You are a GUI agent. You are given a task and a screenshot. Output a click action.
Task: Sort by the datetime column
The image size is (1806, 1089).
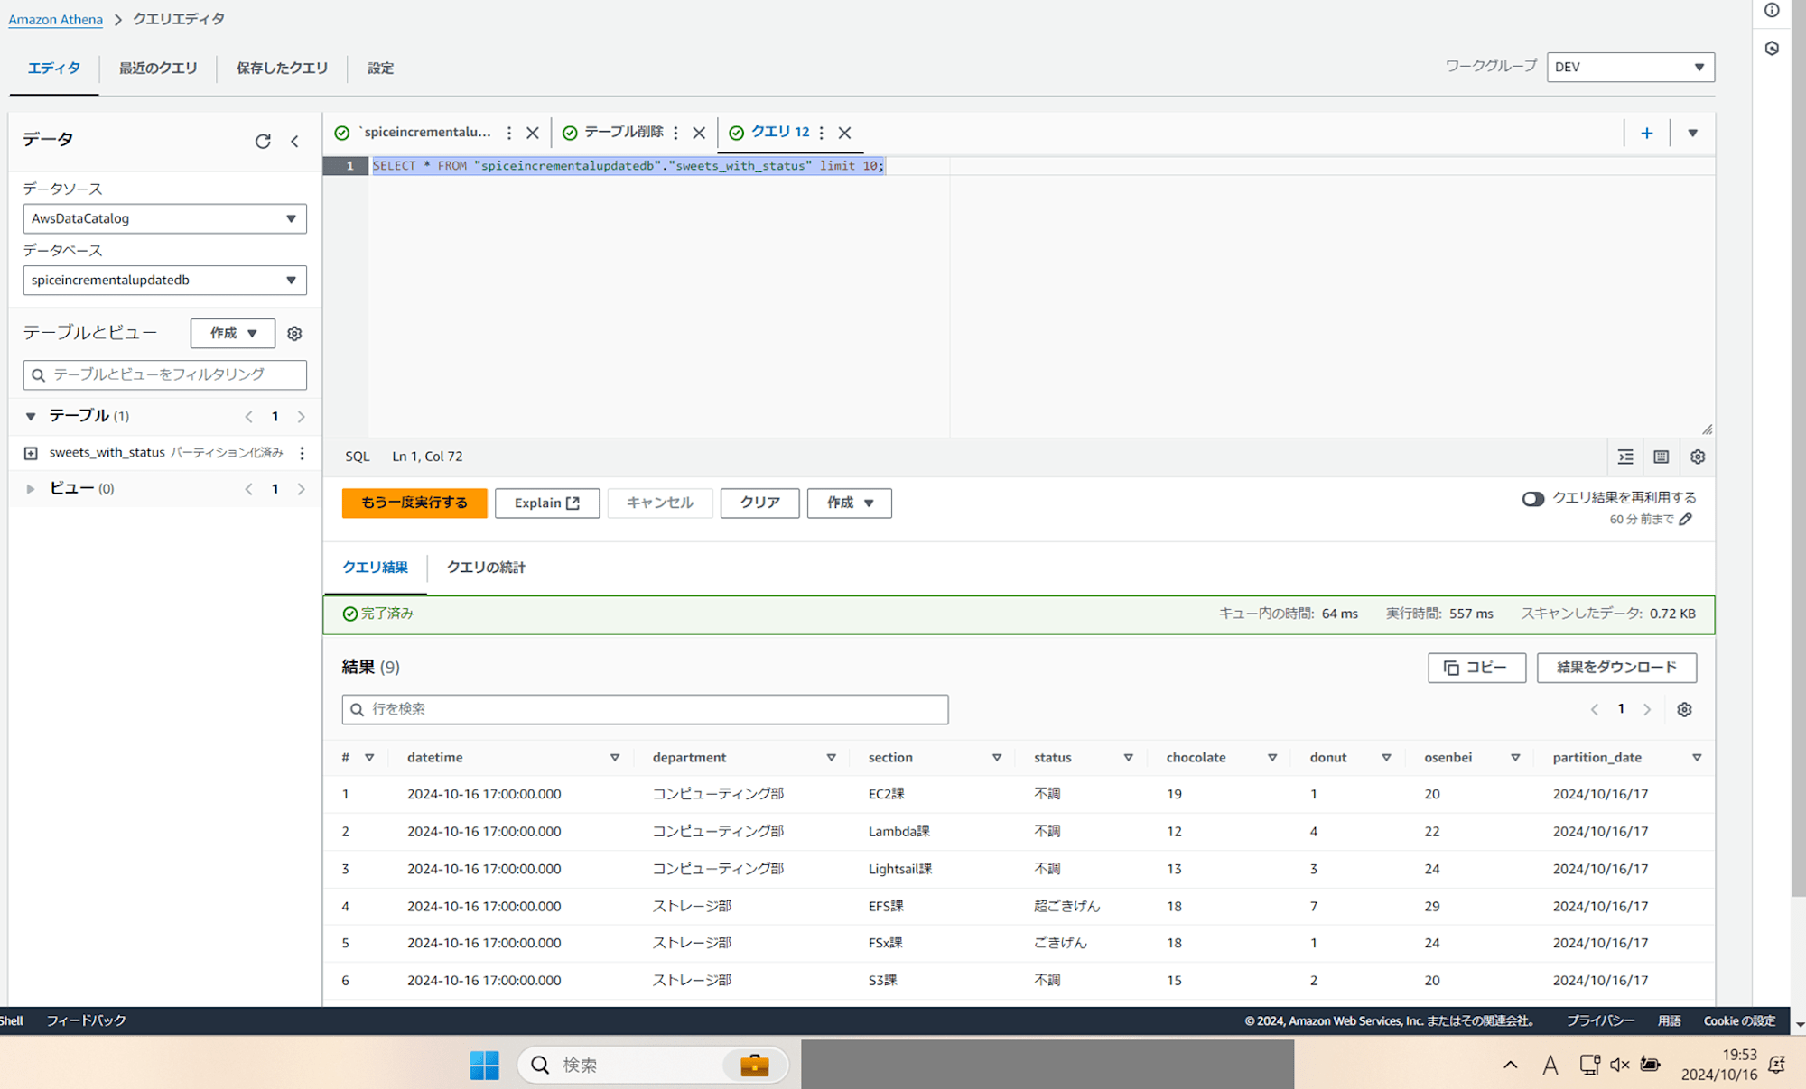[615, 758]
